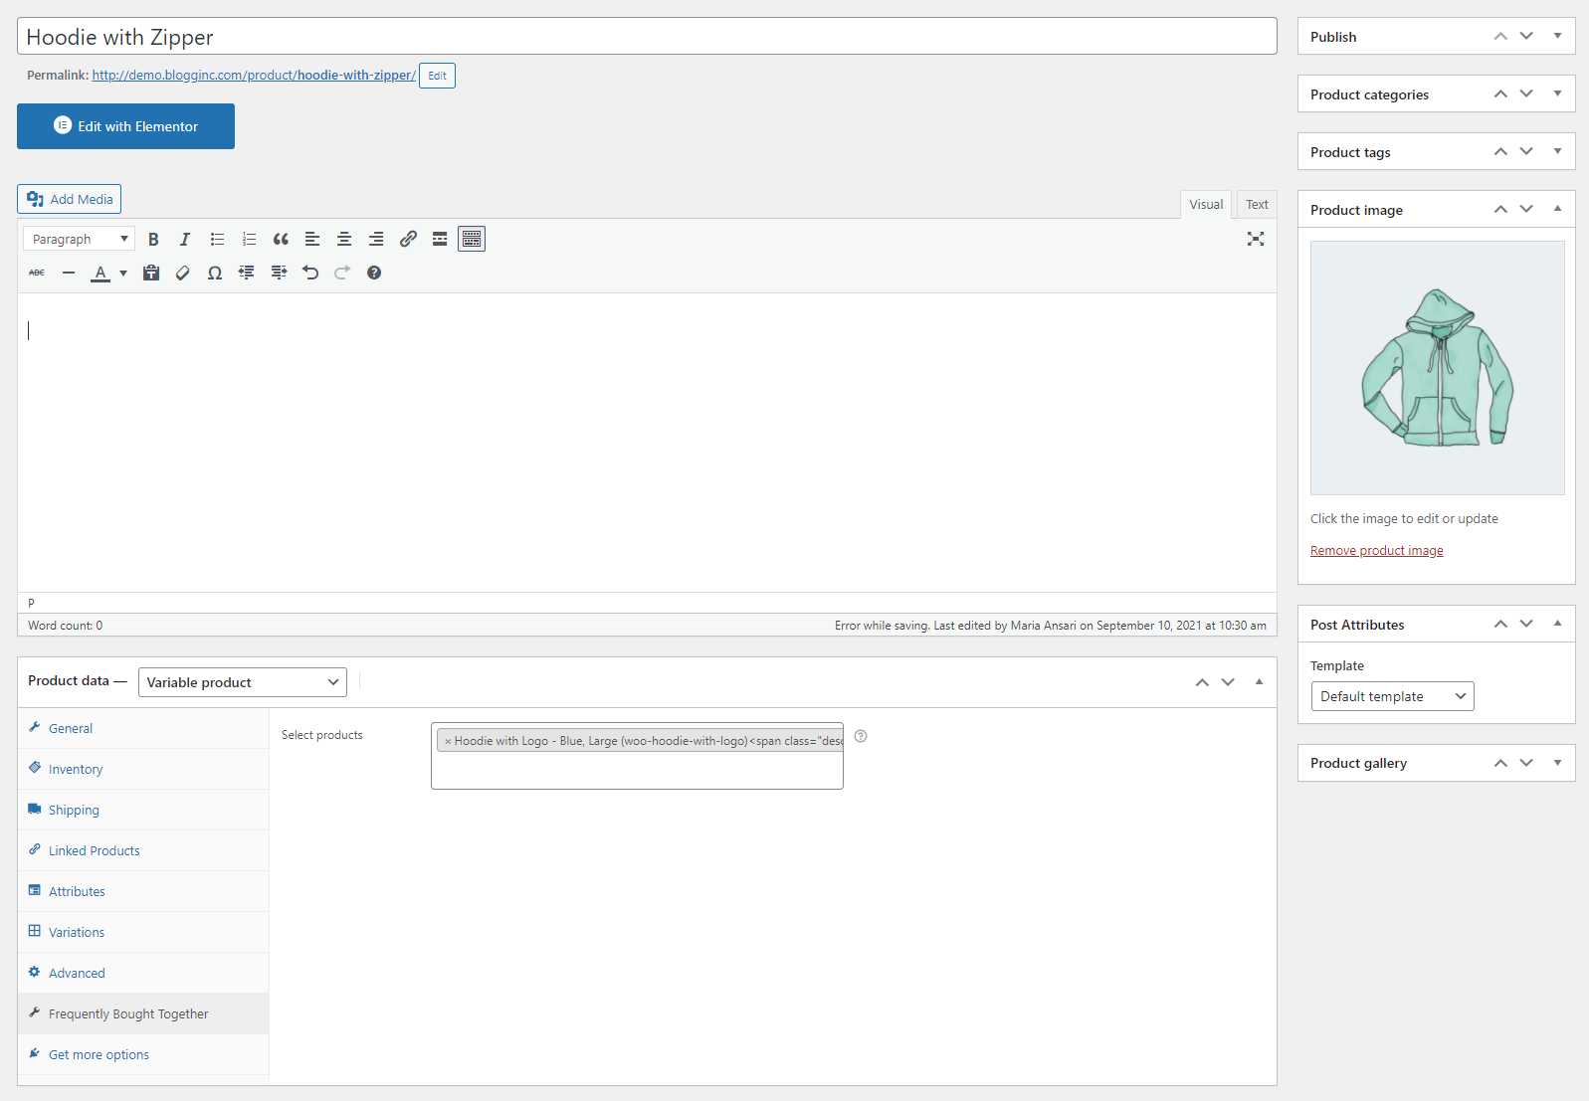Image resolution: width=1589 pixels, height=1101 pixels.
Task: Open the Variable product type dropdown
Action: click(x=243, y=682)
